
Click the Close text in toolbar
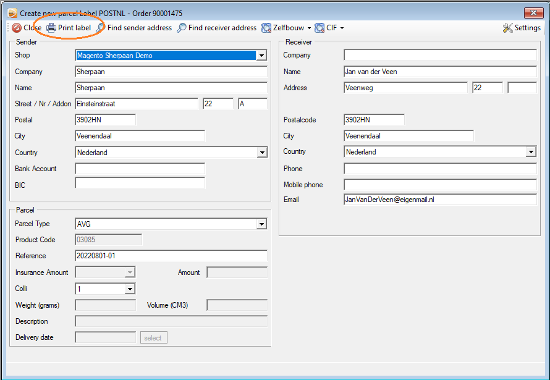click(32, 28)
